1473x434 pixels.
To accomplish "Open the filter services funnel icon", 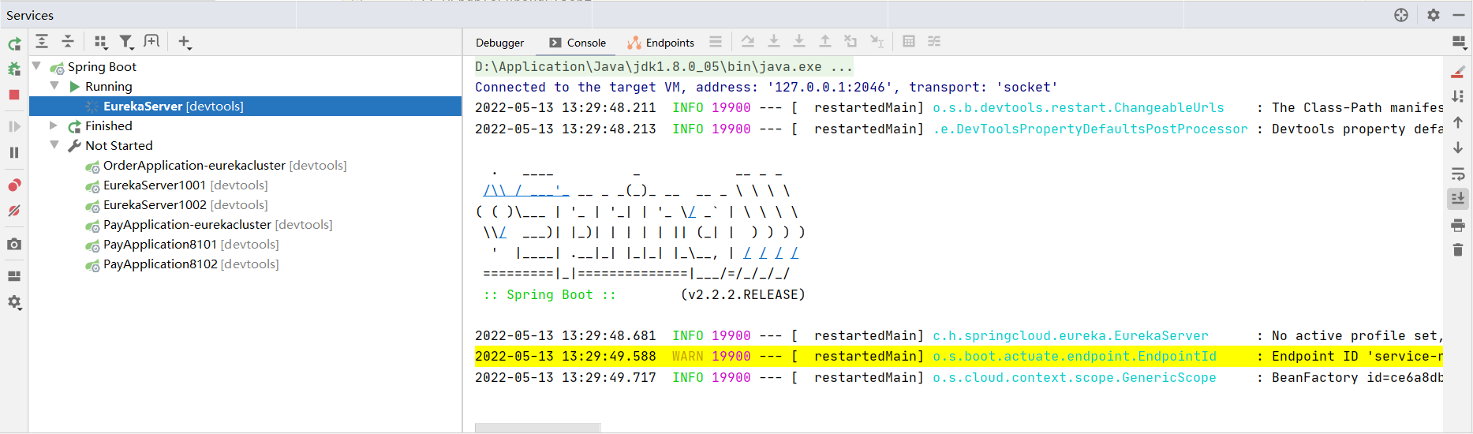I will tap(126, 42).
